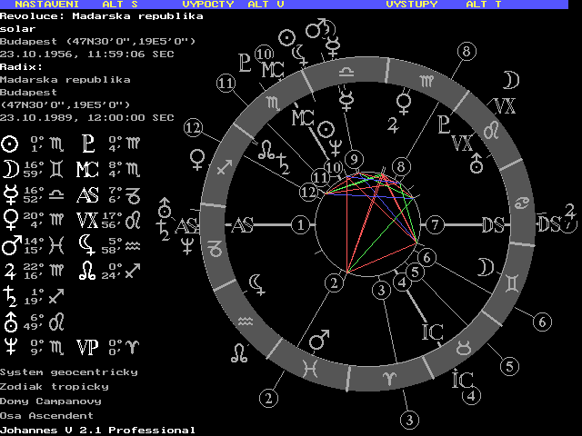Click the Pluto glyph in the positions table

pos(88,143)
